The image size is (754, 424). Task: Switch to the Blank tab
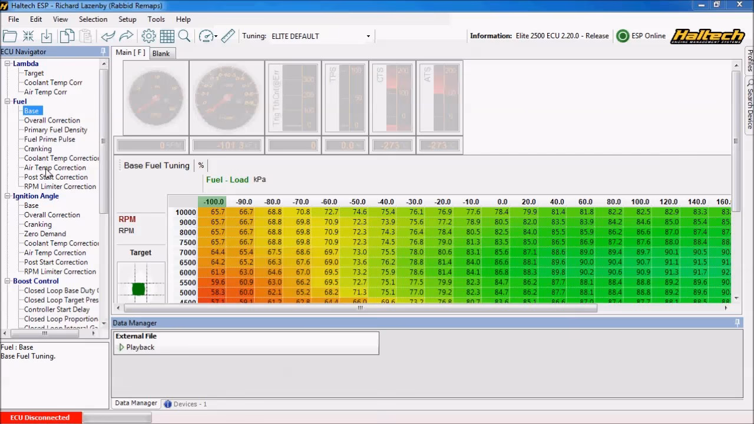coord(161,54)
